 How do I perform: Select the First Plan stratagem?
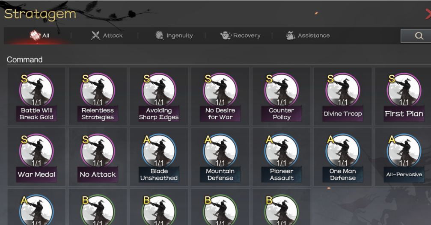403,96
